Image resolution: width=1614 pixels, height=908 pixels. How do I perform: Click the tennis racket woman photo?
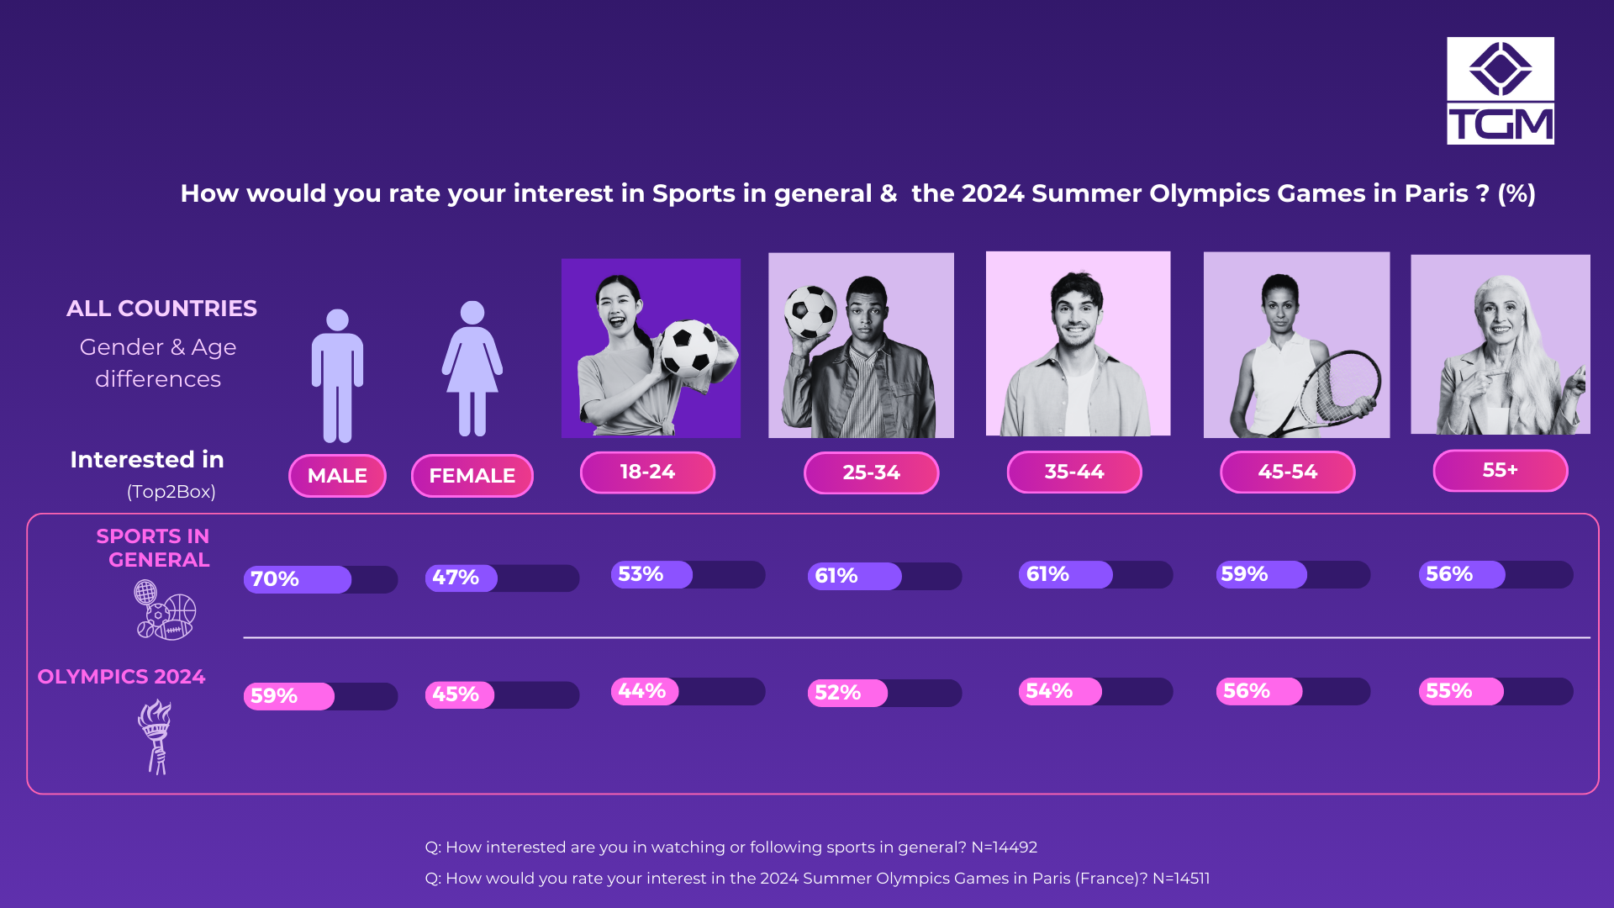[1296, 345]
